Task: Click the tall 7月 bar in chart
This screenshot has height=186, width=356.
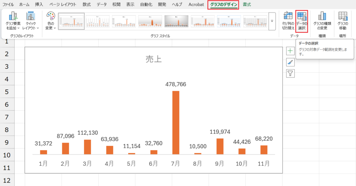Action: 176,122
